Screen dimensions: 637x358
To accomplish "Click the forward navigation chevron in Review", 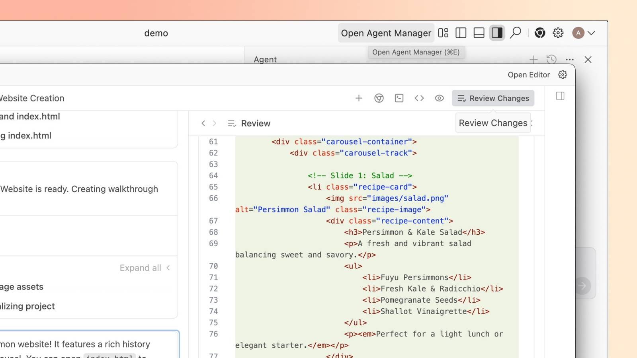I will (214, 123).
